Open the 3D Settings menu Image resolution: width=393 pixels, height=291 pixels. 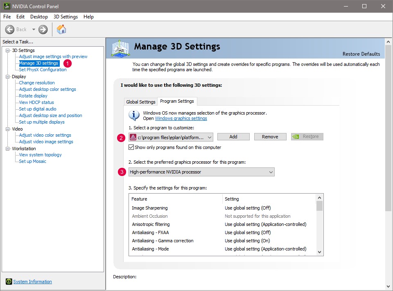coord(65,17)
